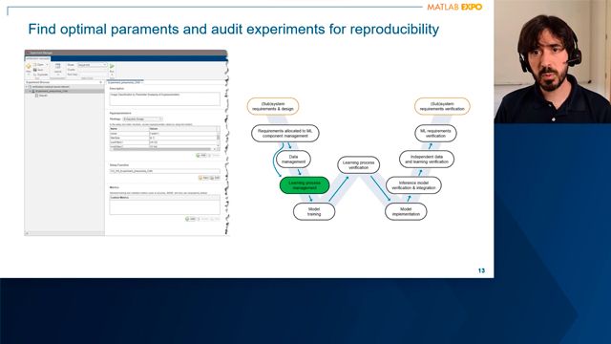Select the experiment editor document tab
Screen dimensions: 611x344
pyautogui.click(x=125, y=83)
